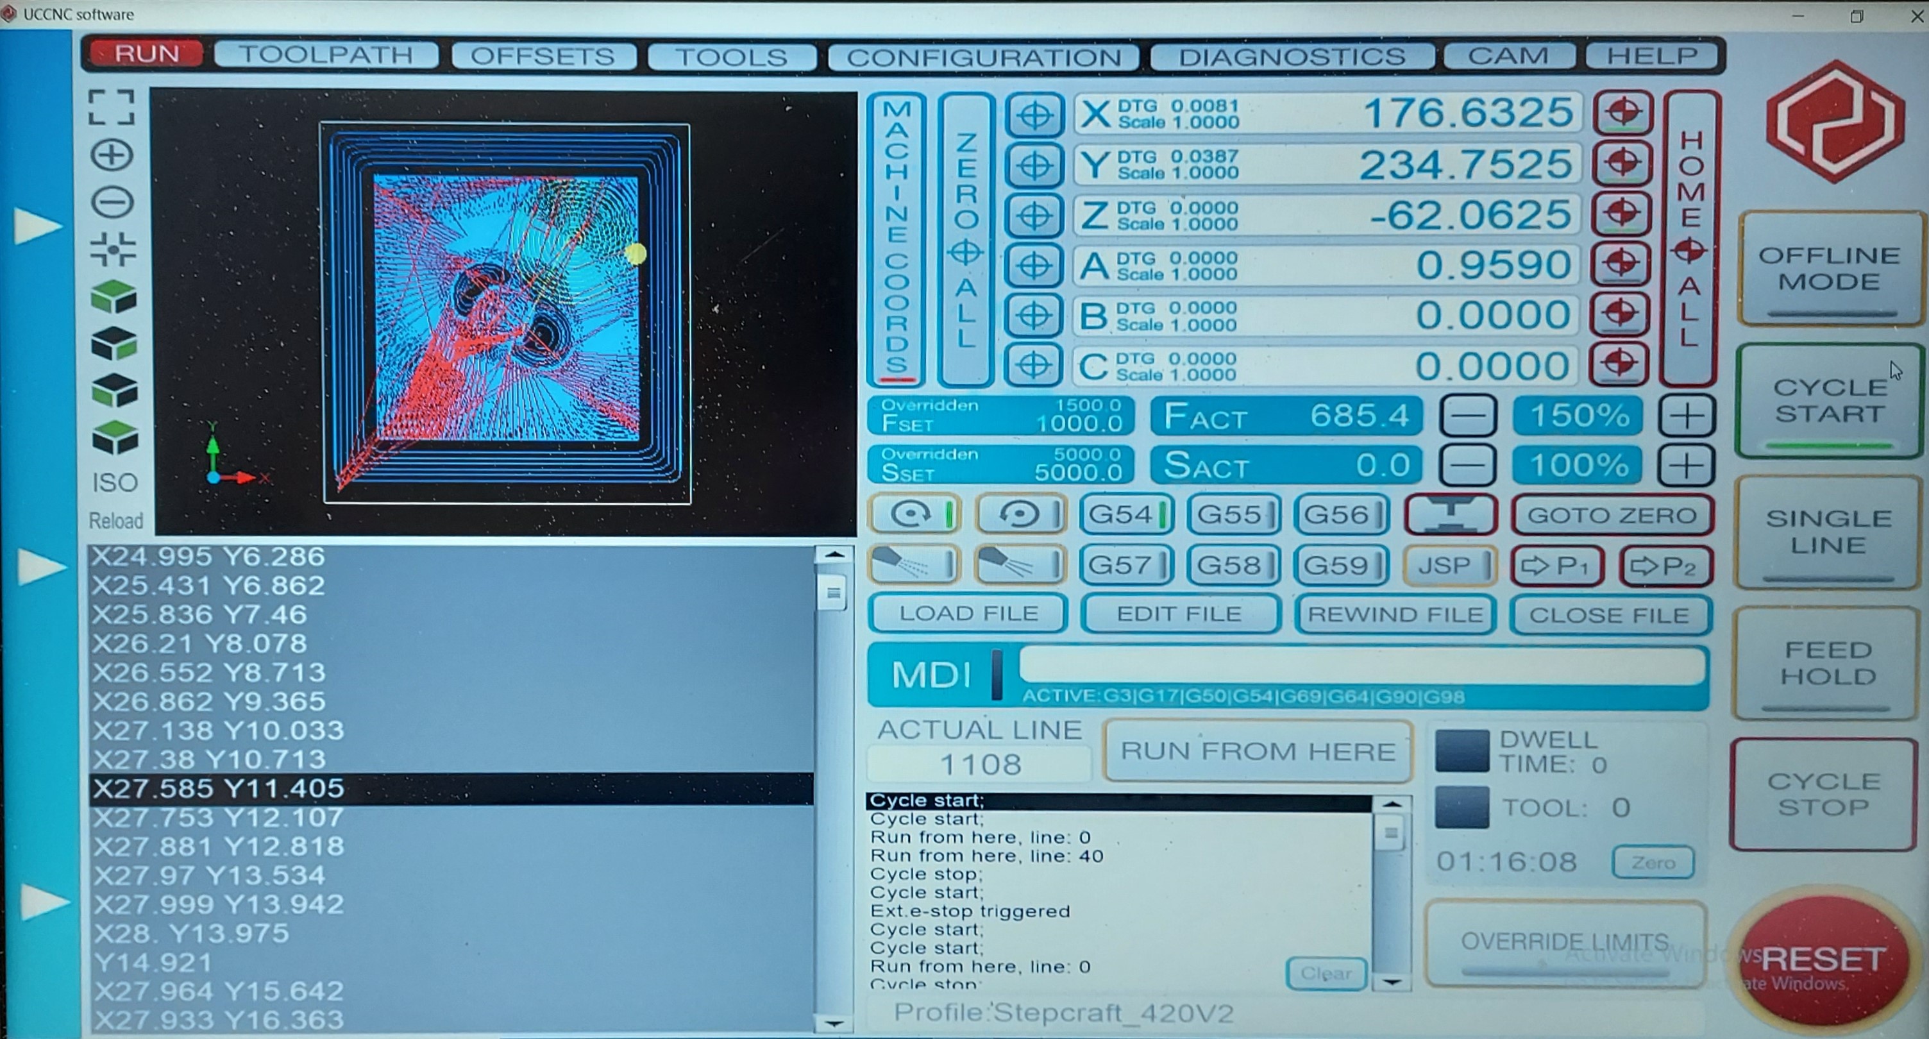Viewport: 1929px width, 1039px height.
Task: Zero the Z axis
Action: 1034,215
